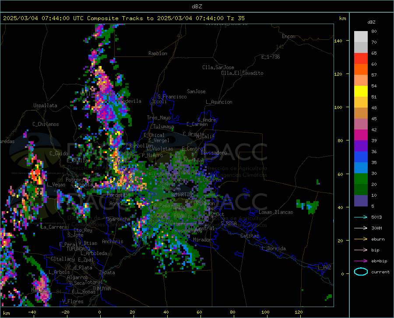Click the L_Asuncion place label

click(x=219, y=102)
